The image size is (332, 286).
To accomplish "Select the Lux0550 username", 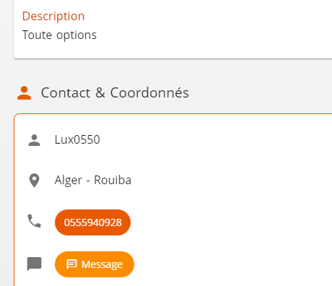I will (x=77, y=139).
